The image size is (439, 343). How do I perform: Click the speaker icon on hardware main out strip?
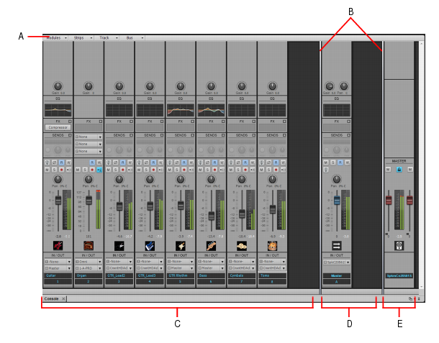(399, 246)
